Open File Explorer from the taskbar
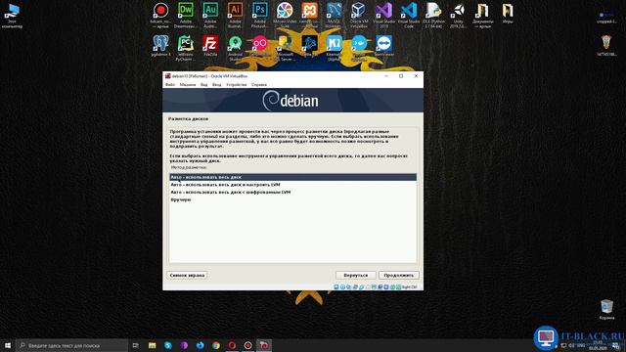Screen dimensions: 626x352 tap(153, 345)
